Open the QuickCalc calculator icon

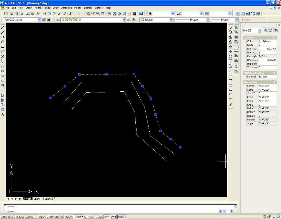135,14
